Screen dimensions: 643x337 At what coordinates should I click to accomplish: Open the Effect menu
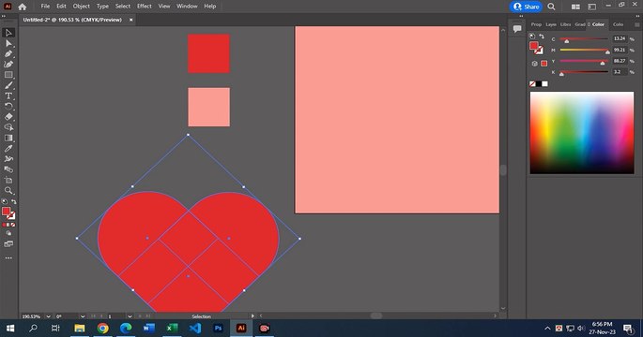[145, 7]
